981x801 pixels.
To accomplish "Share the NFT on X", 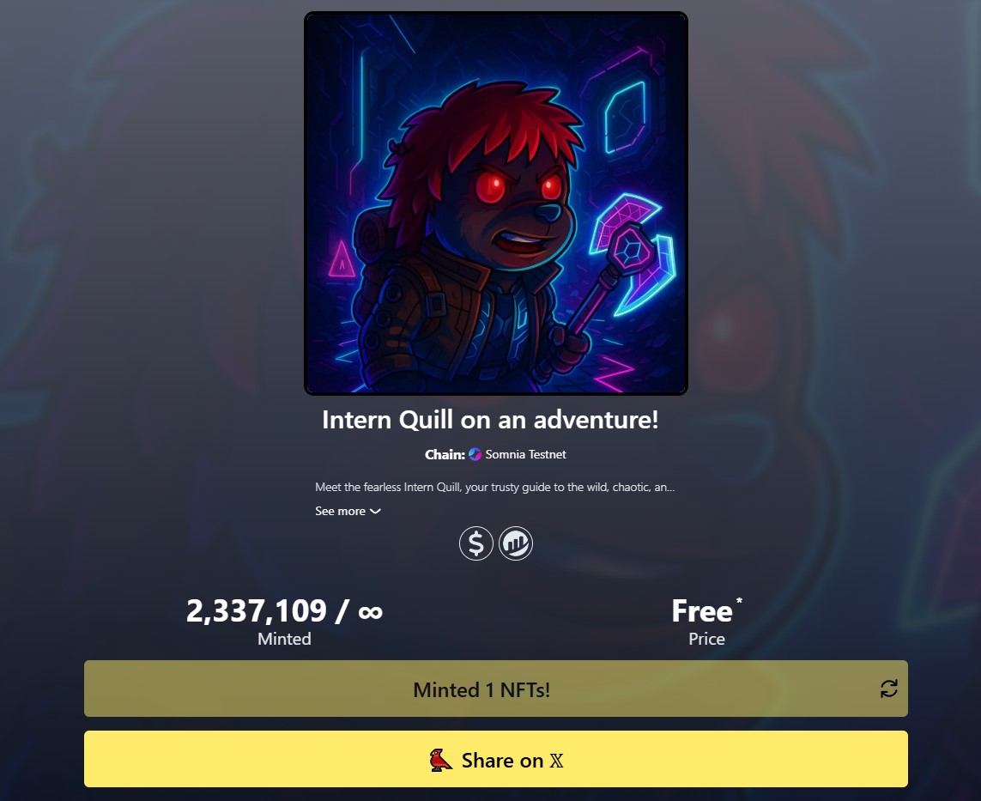I will [496, 759].
